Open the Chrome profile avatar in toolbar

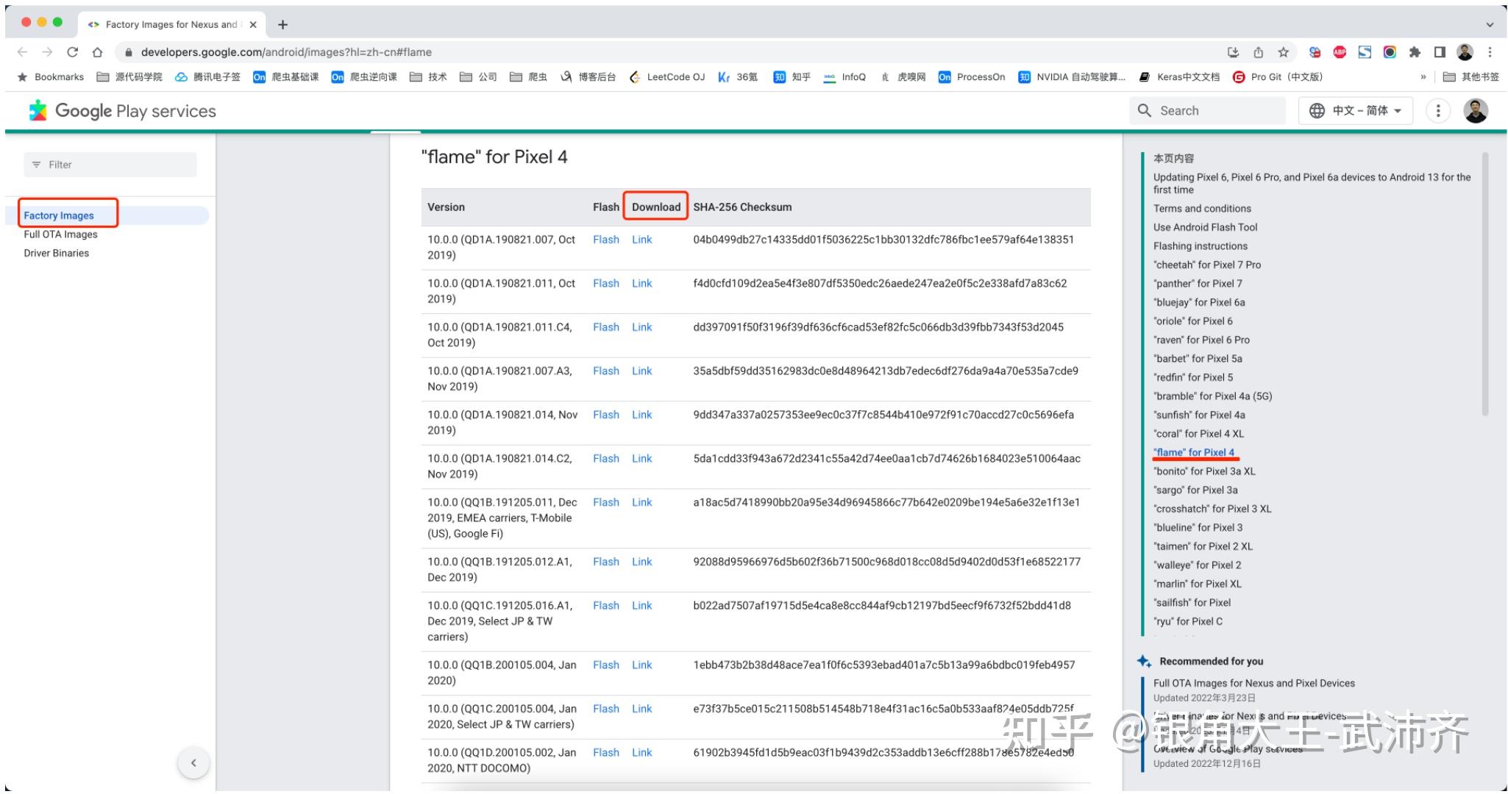click(1465, 52)
